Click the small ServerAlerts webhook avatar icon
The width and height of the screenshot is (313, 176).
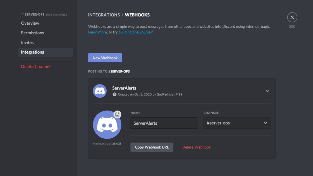[100, 91]
